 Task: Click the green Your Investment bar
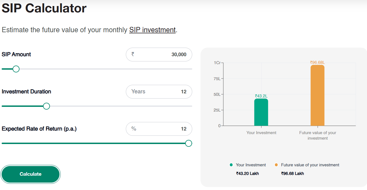pyautogui.click(x=261, y=112)
